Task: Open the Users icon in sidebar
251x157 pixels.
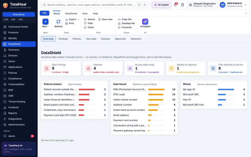Action: pyautogui.click(x=5, y=61)
